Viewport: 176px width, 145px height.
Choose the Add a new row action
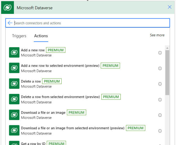click(x=33, y=50)
